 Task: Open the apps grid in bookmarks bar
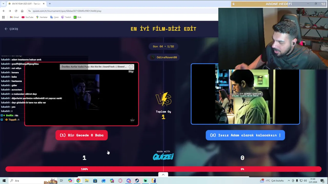pyautogui.click(x=3, y=17)
